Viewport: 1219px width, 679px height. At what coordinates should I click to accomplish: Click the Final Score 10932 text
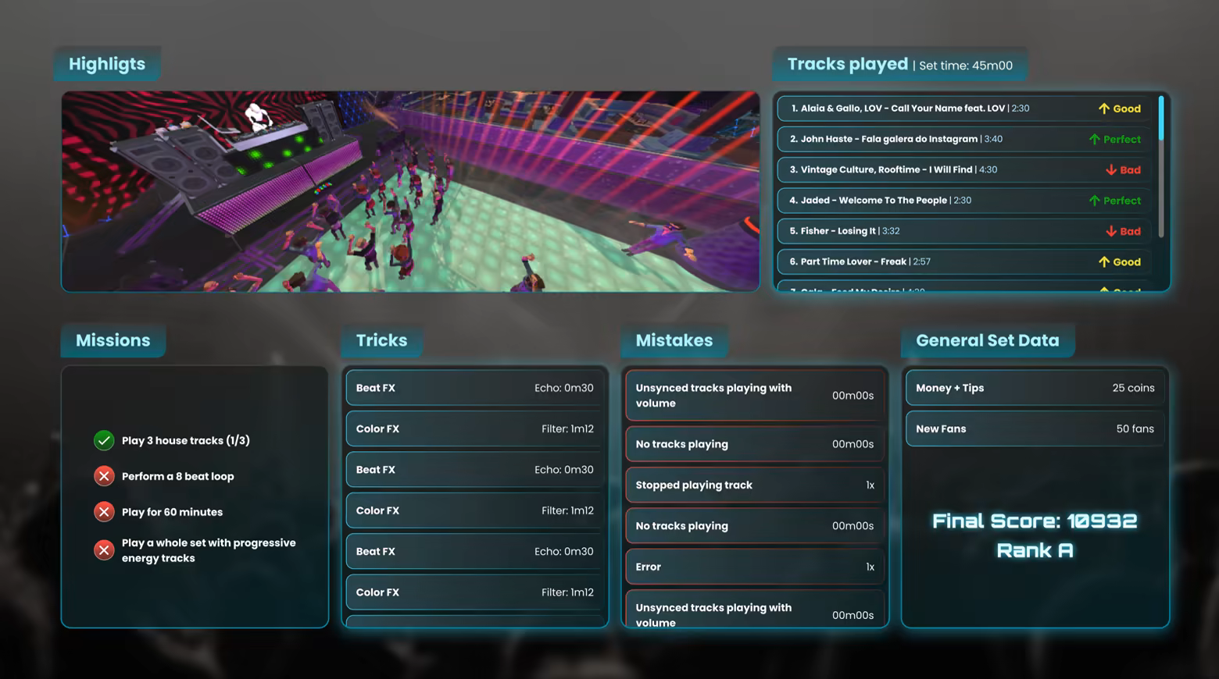tap(1035, 521)
